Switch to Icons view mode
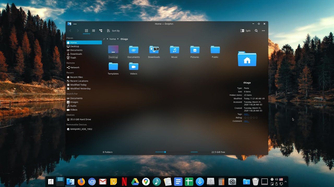This screenshot has height=187, width=334. click(86, 31)
